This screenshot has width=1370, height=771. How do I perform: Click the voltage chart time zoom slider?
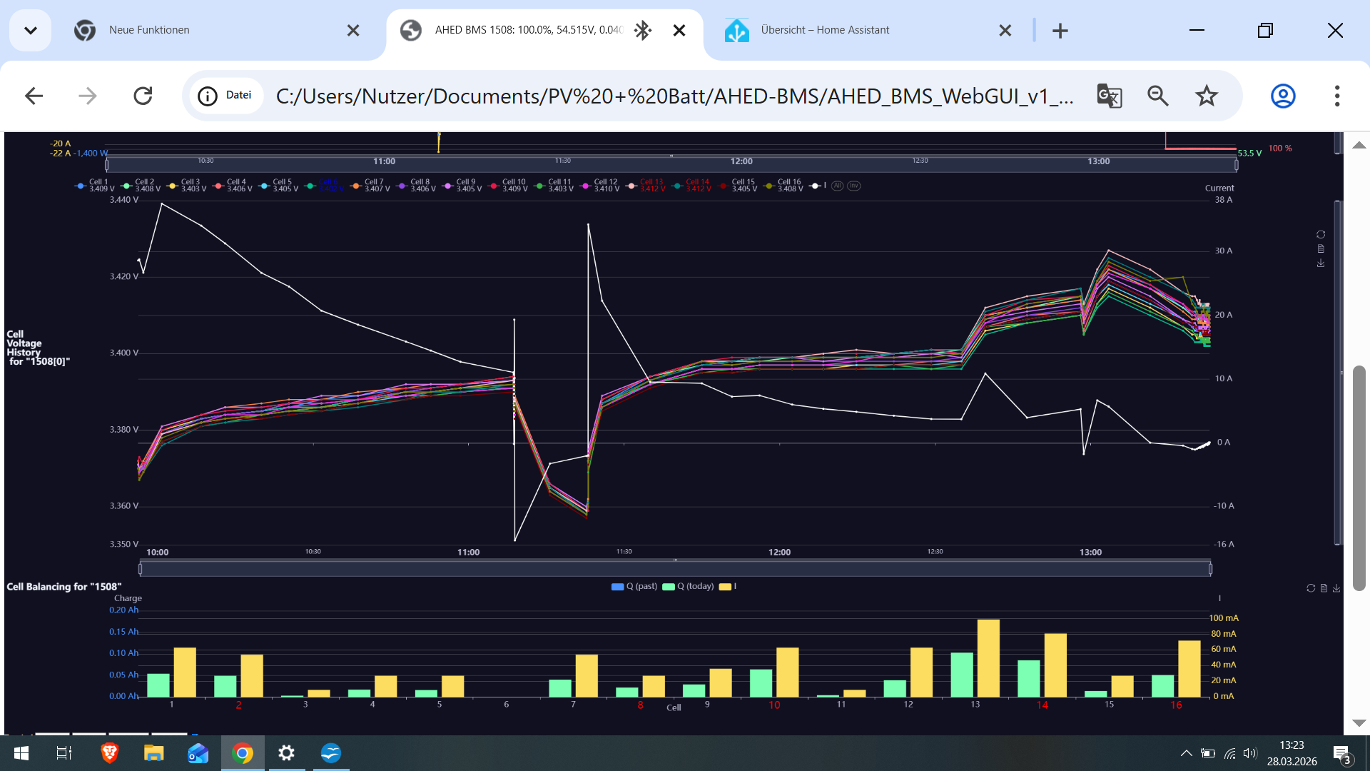coord(675,569)
